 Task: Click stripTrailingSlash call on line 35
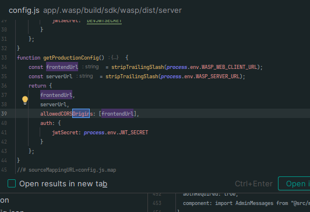point(132,77)
